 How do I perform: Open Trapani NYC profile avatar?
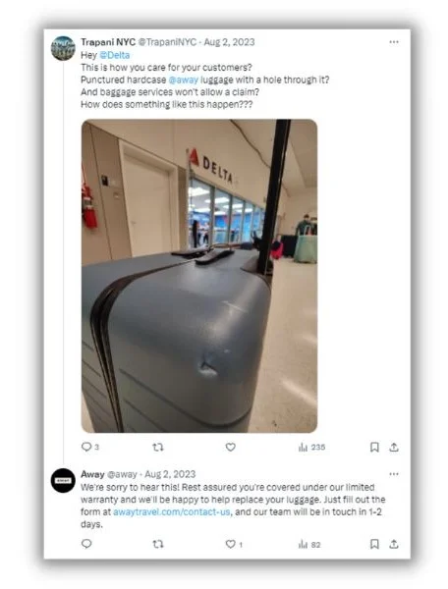63,48
